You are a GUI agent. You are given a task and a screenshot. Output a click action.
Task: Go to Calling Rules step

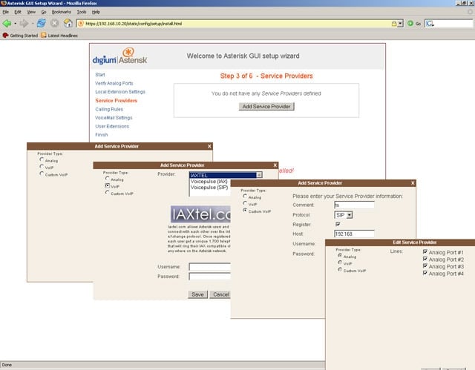109,109
